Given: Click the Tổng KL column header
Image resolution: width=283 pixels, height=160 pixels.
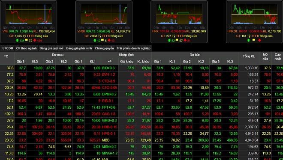Looking at the screenshot, I should tap(249, 56).
